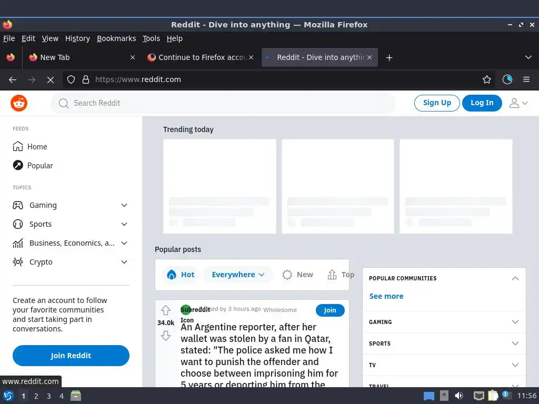Go back with the back arrow
539x404 pixels.
pos(13,80)
